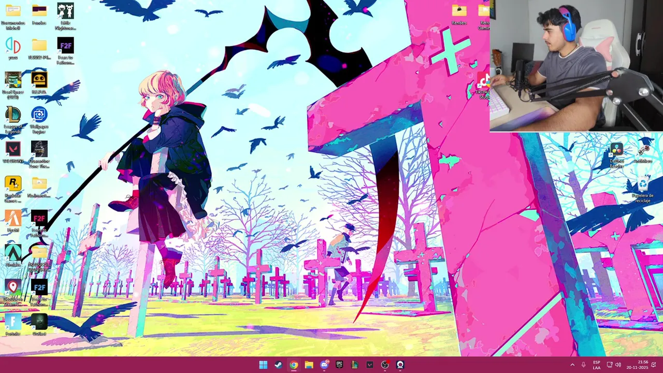Open Valorant taskbar icon

pos(370,365)
